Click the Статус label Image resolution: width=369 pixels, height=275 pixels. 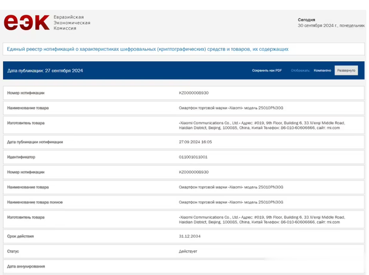tap(13, 251)
